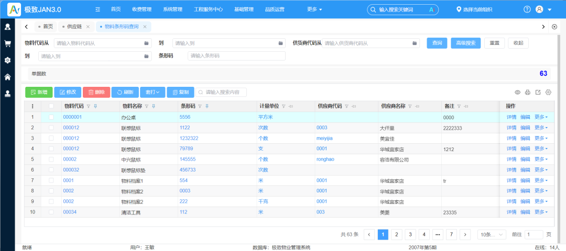Open 详情 for row 3 美宜佳
566x251 pixels.
tap(511, 138)
